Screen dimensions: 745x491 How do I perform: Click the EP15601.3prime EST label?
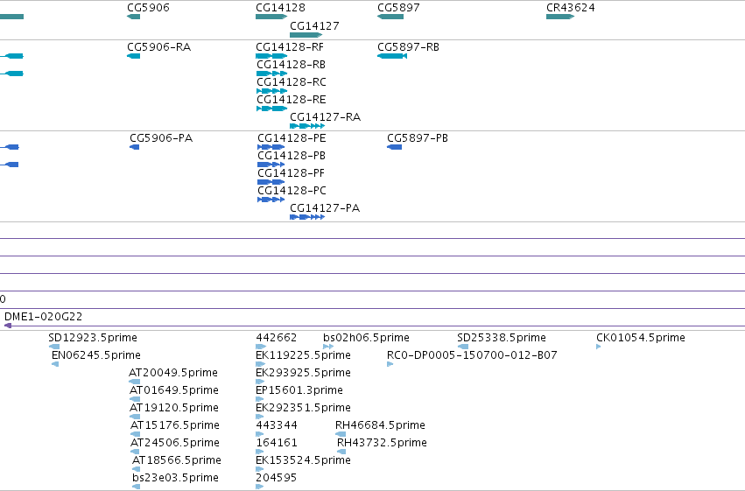(299, 390)
